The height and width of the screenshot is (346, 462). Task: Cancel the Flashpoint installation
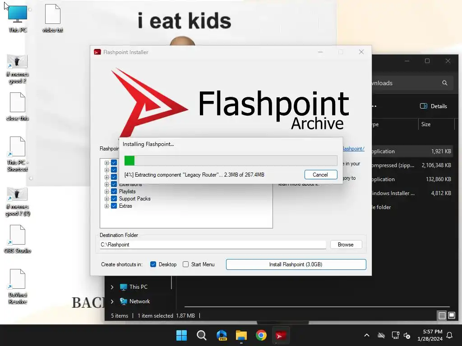[321, 174]
